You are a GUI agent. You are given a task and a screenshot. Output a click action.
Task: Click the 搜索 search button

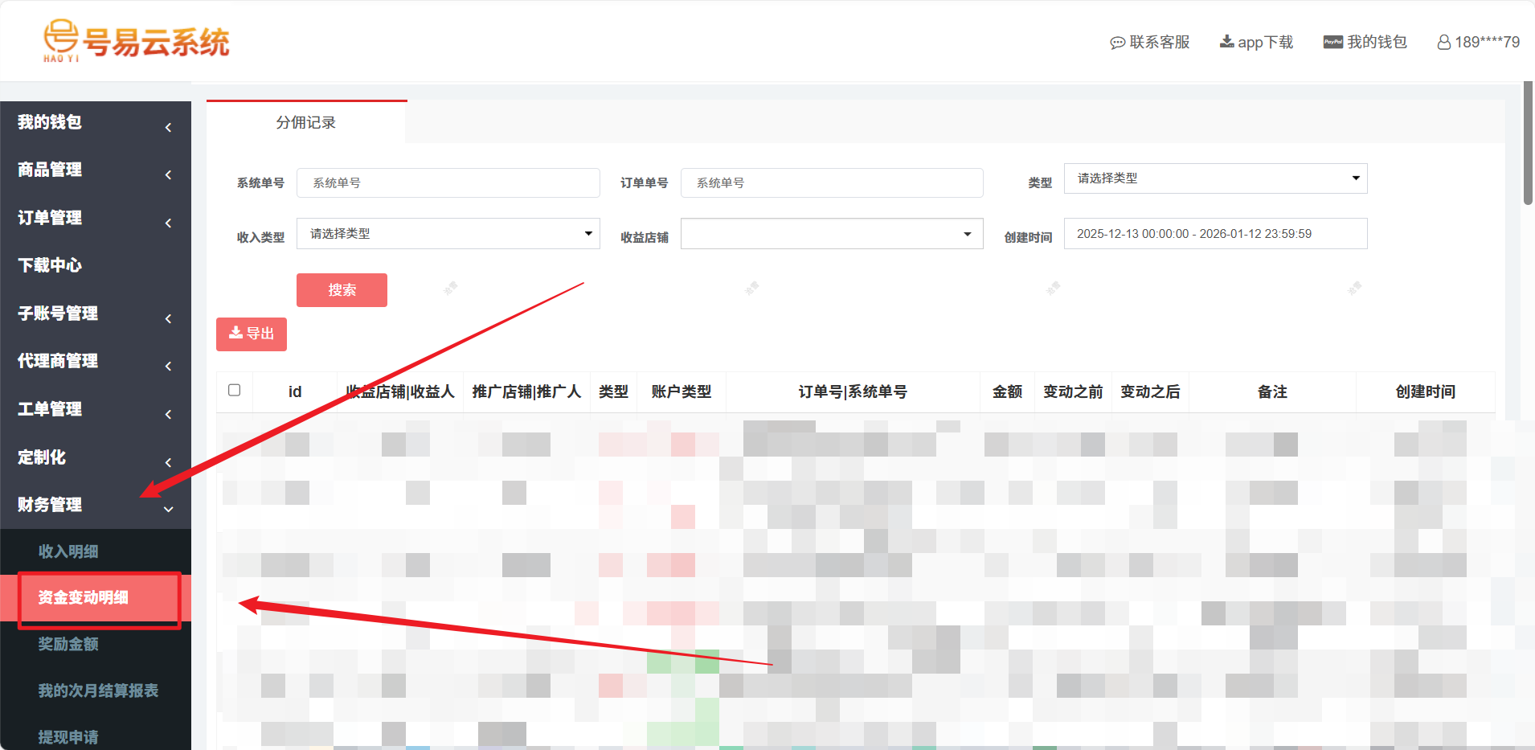click(x=341, y=289)
